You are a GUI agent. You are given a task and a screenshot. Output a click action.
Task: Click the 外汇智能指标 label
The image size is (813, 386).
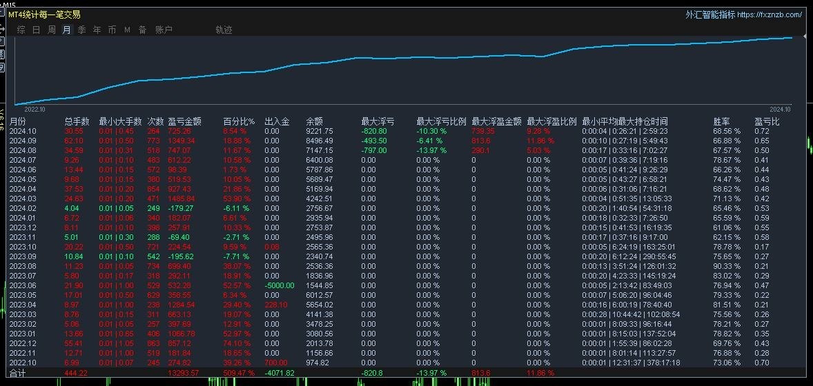(x=709, y=14)
